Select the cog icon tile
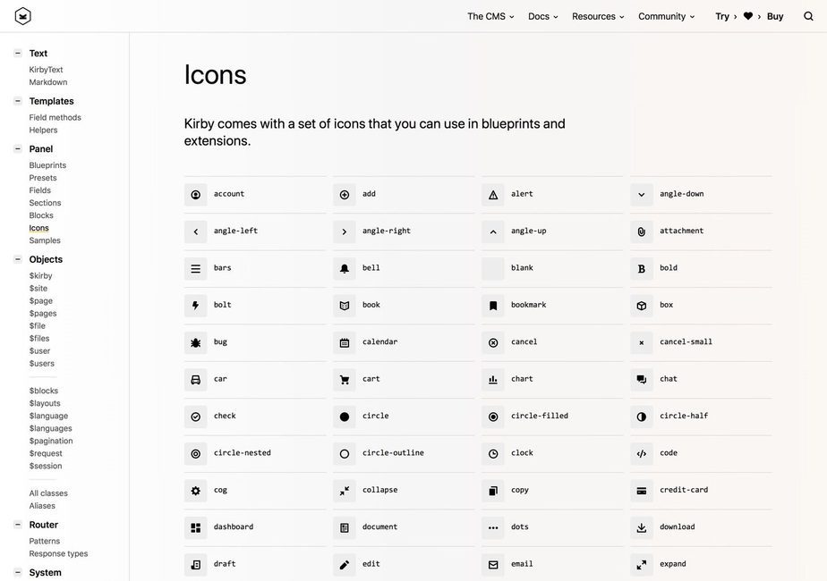Image resolution: width=827 pixels, height=581 pixels. click(x=195, y=491)
